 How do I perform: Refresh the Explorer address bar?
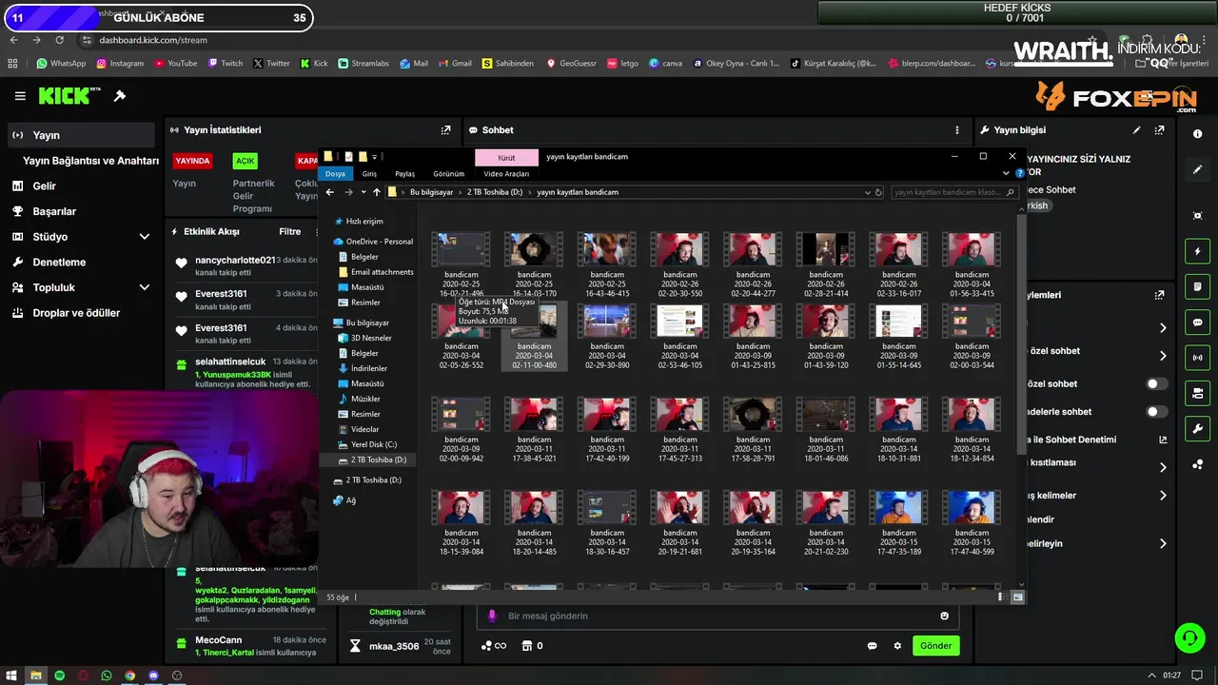tap(879, 192)
